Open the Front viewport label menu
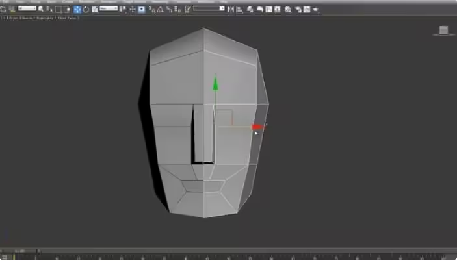457x261 pixels. click(13, 18)
